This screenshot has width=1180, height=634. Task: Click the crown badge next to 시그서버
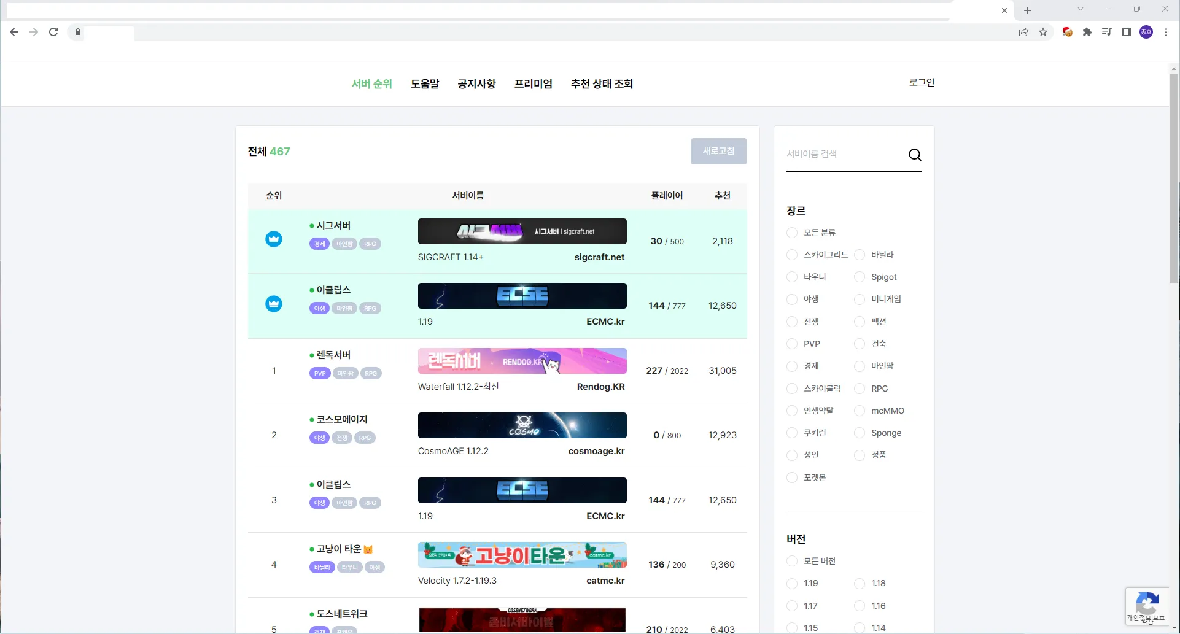click(273, 239)
